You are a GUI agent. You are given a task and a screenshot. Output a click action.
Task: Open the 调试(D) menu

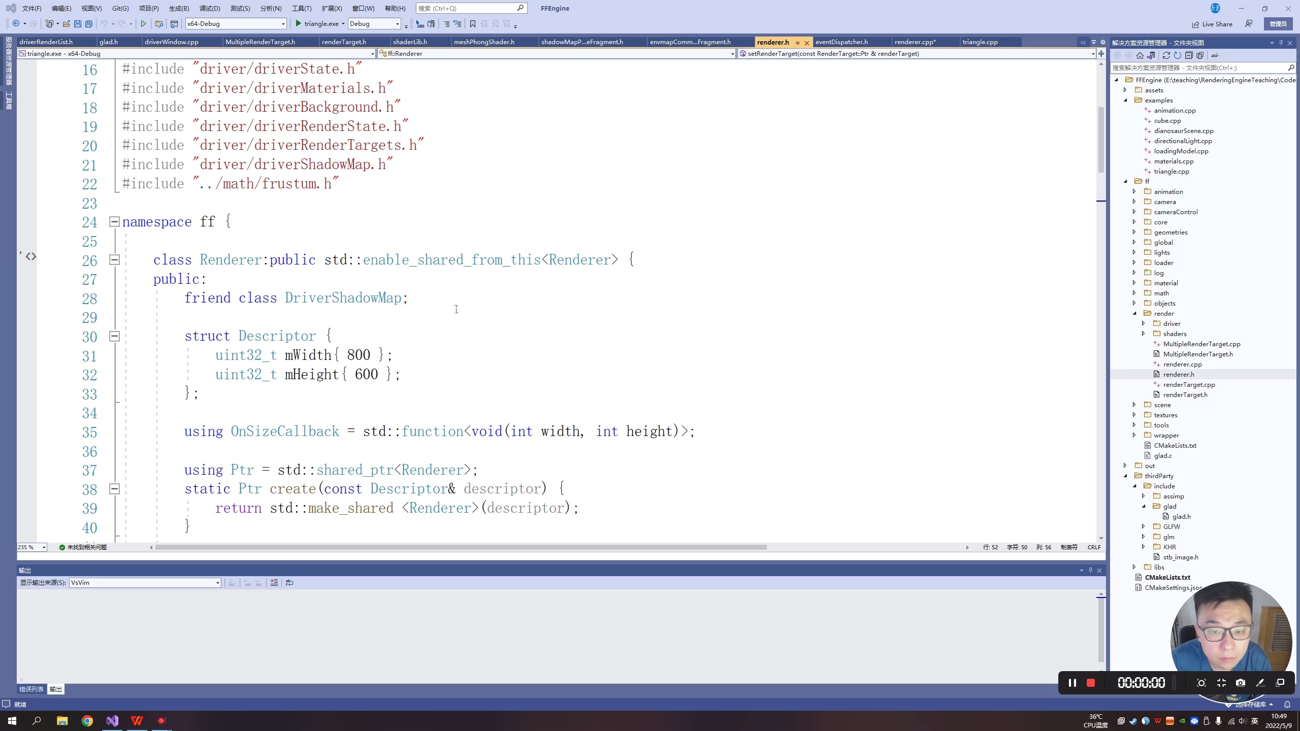pyautogui.click(x=209, y=8)
